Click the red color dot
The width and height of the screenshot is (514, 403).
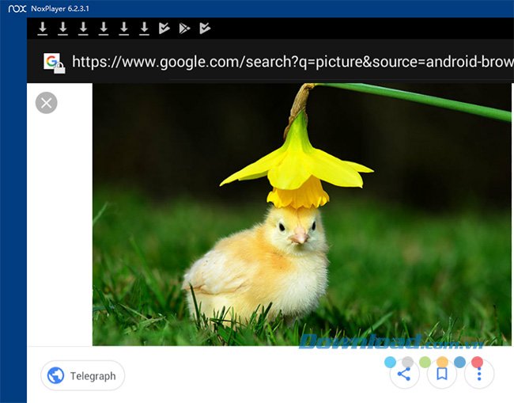pyautogui.click(x=477, y=362)
